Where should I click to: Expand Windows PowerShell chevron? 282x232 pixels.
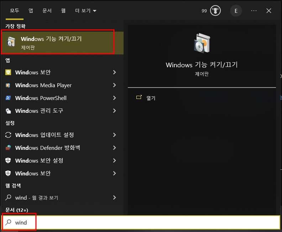click(114, 98)
